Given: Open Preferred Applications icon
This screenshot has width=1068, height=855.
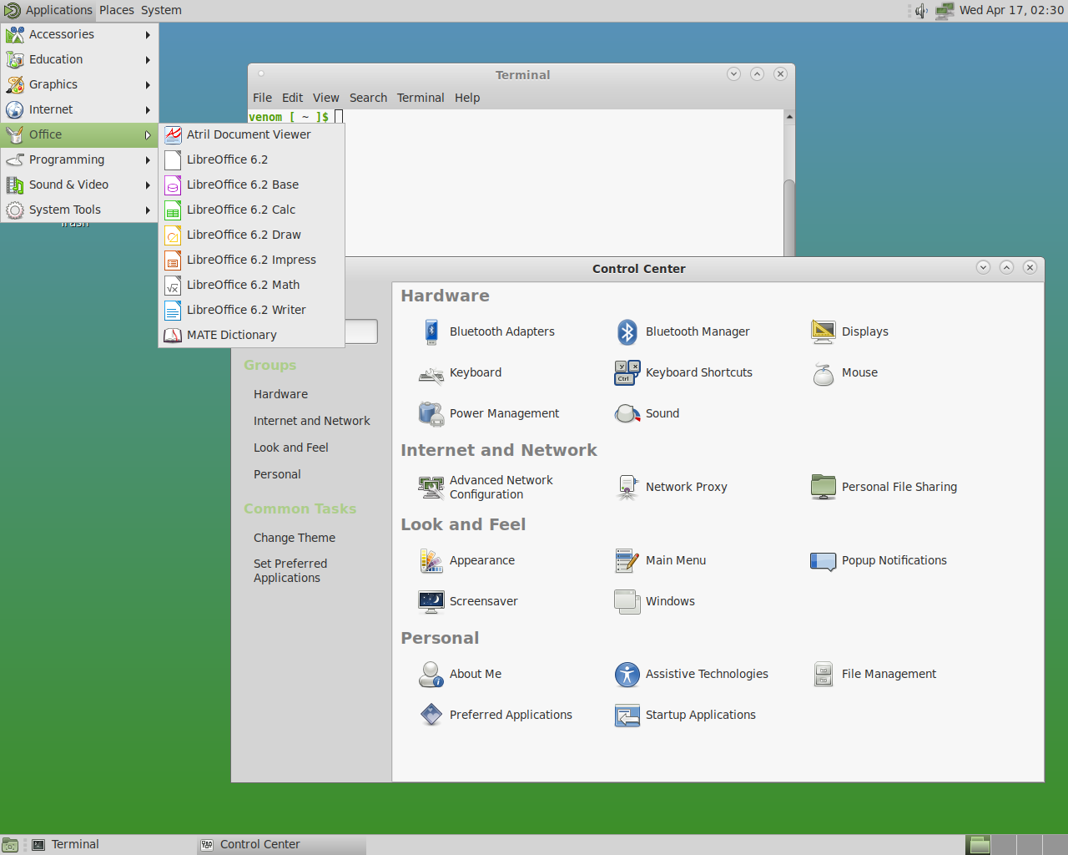Looking at the screenshot, I should (431, 715).
